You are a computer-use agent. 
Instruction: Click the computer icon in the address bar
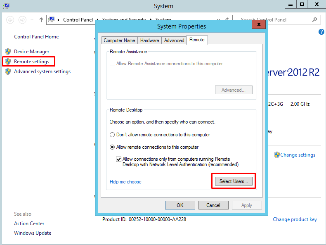click(x=51, y=20)
